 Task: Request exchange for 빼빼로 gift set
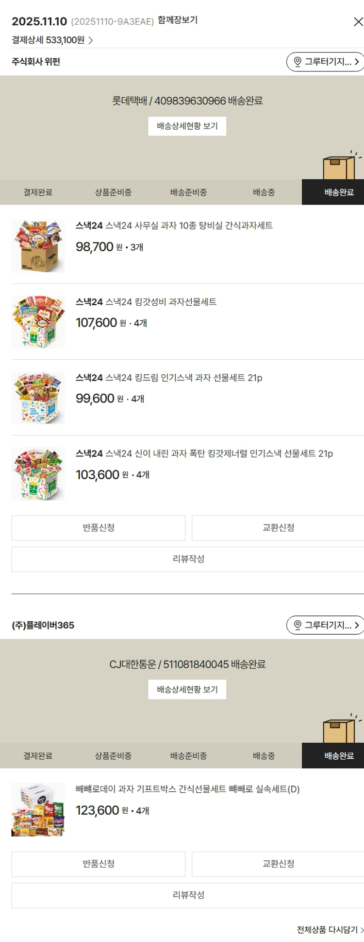tap(278, 864)
